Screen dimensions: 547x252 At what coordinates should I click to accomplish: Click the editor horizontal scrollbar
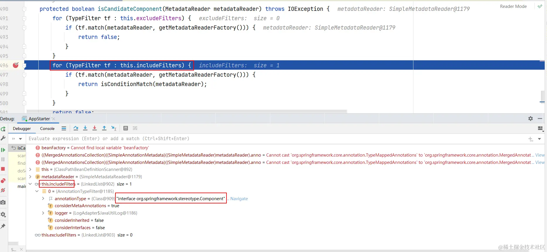tap(187, 112)
